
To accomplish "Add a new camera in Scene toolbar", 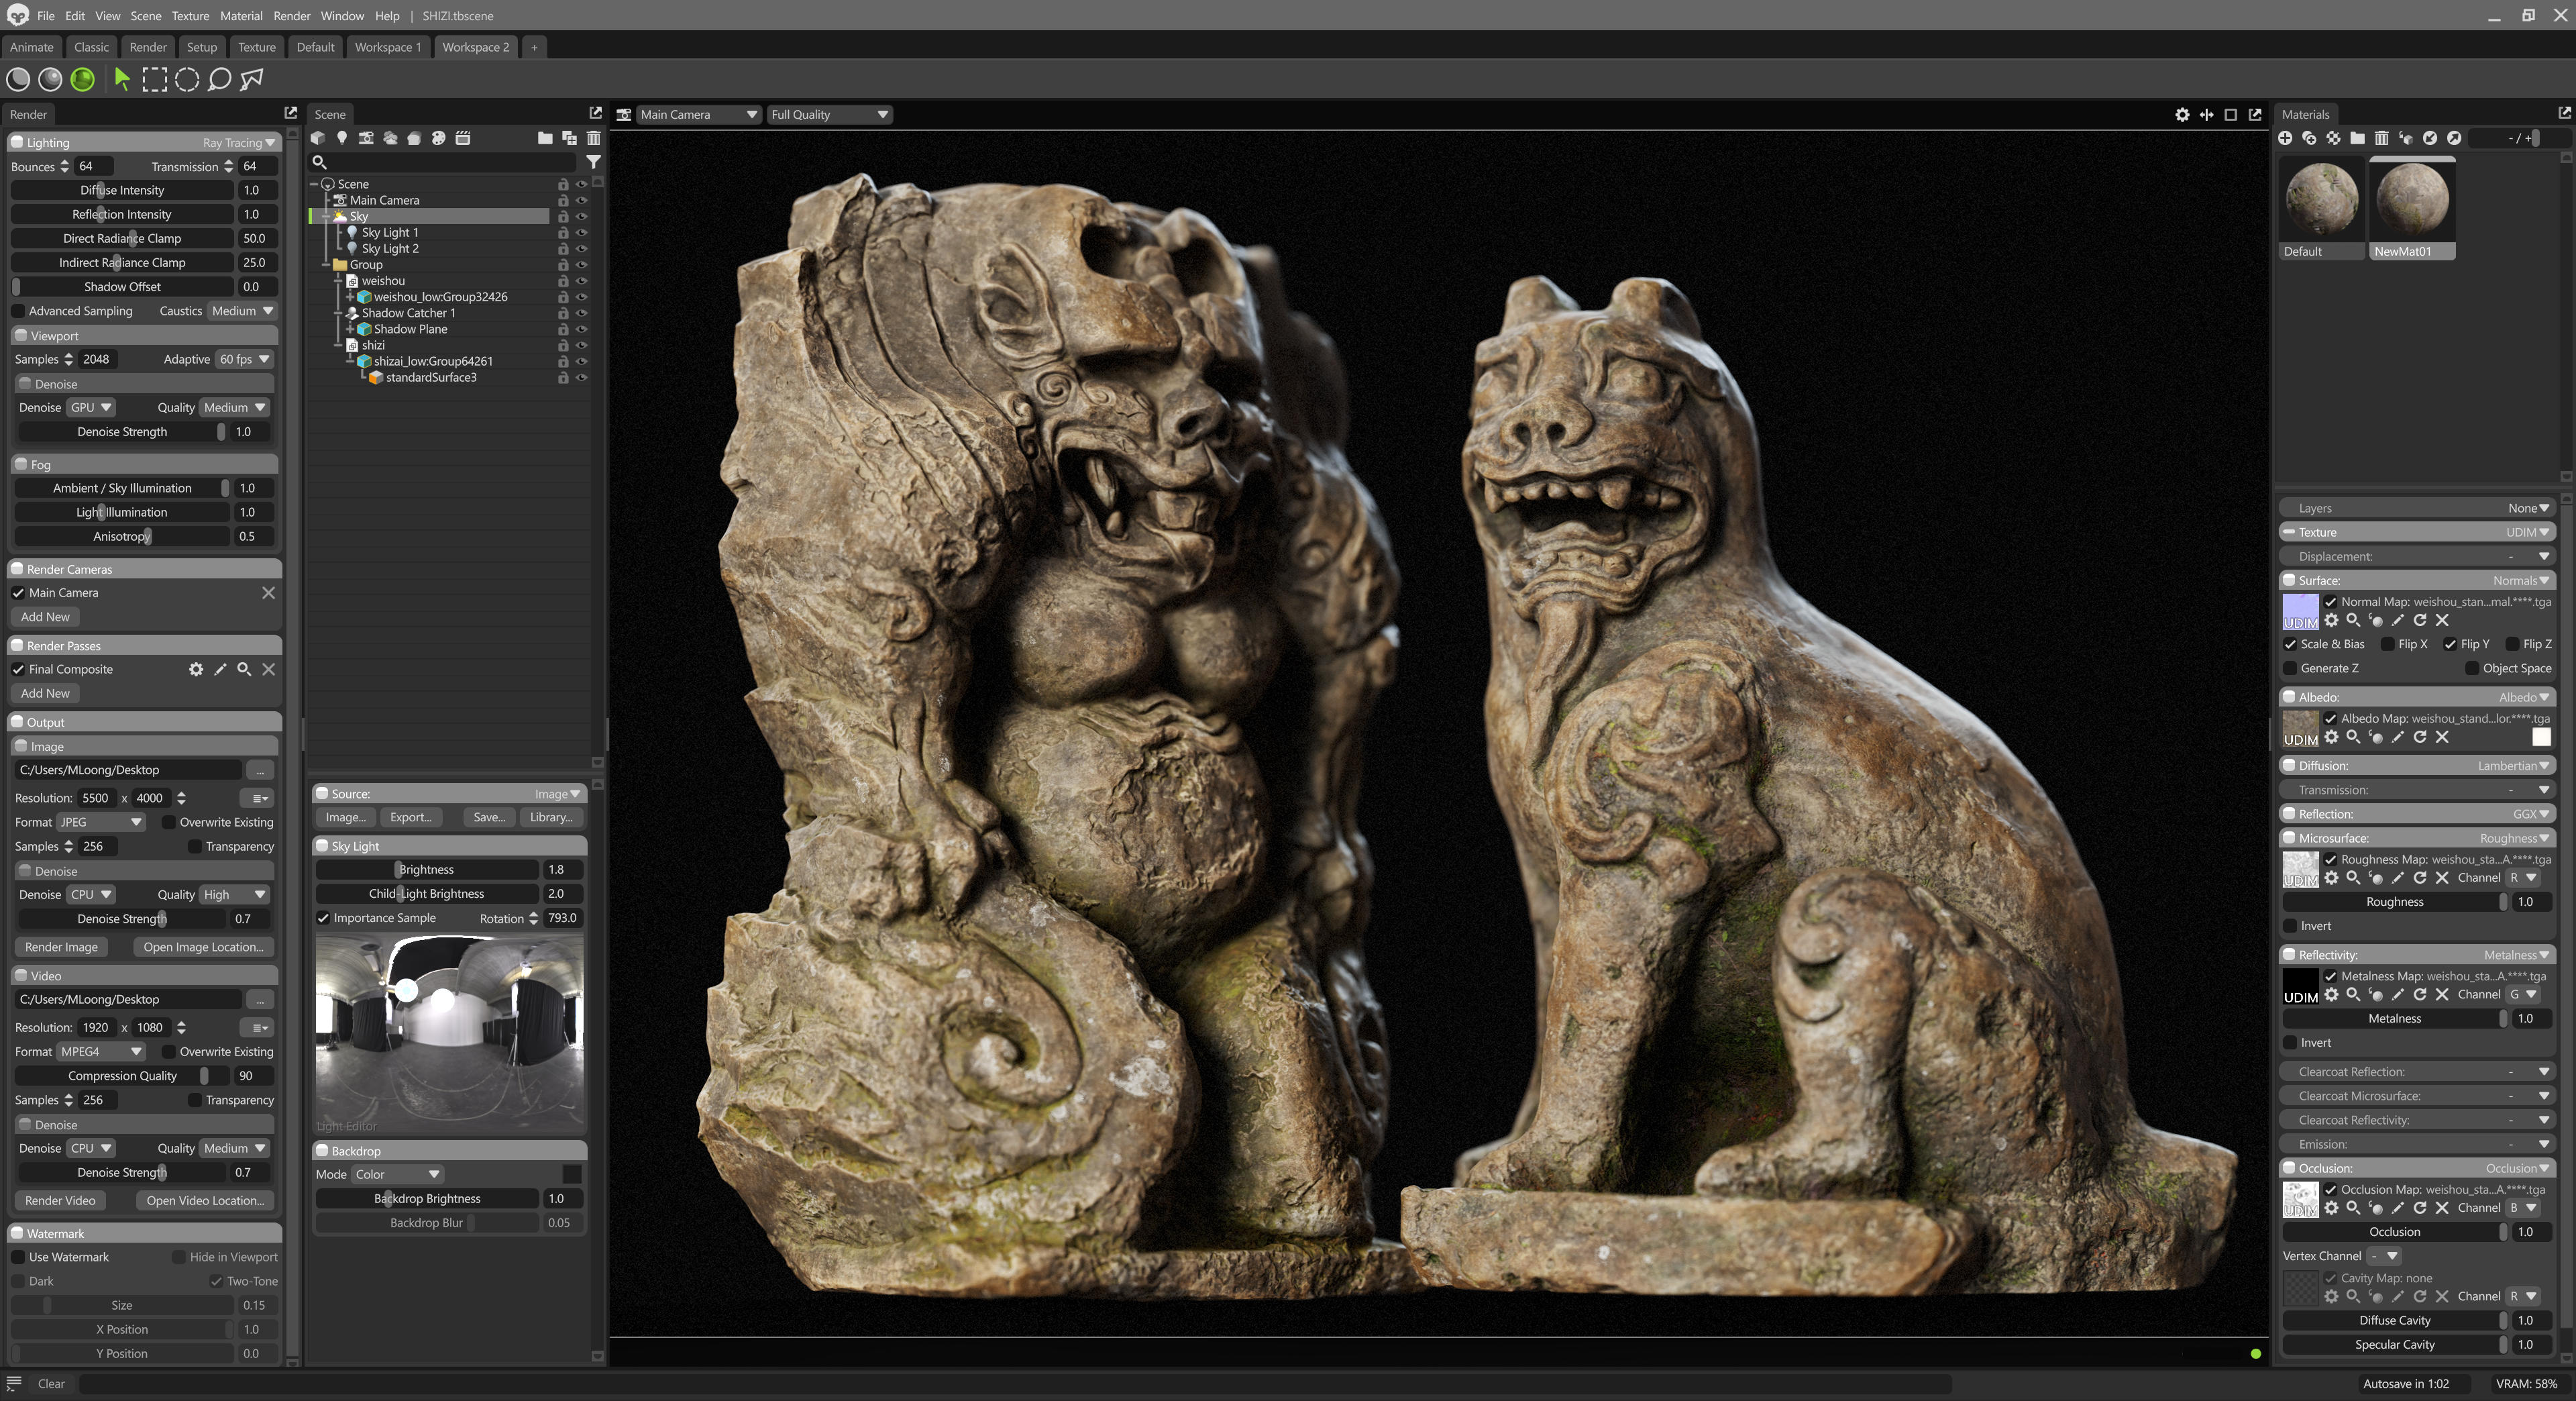I will (x=366, y=138).
